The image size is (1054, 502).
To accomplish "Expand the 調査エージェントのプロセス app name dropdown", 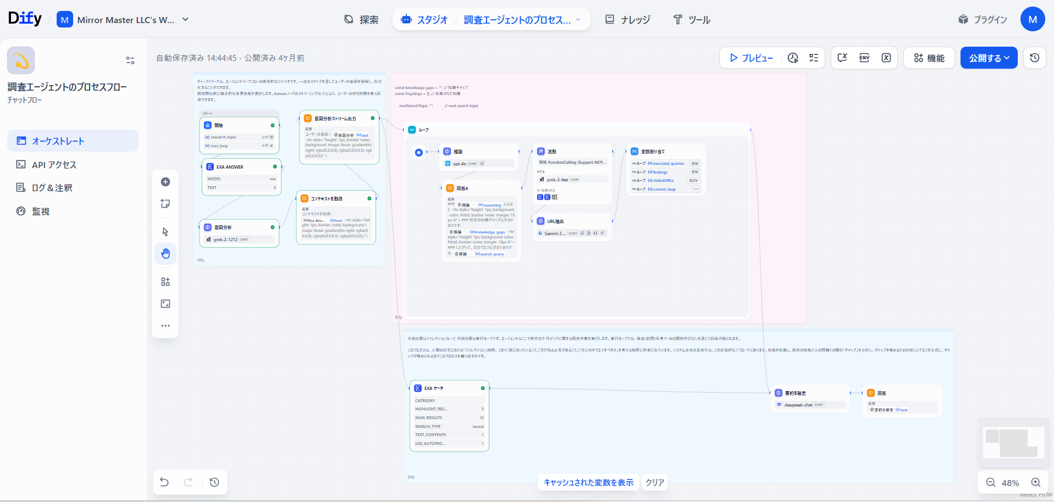I will [x=578, y=20].
